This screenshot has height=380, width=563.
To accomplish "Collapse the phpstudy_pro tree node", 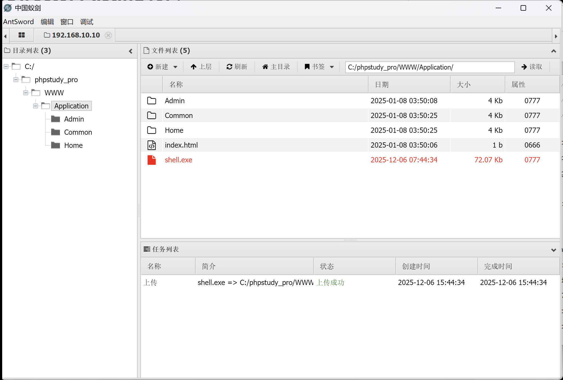I will pos(16,80).
